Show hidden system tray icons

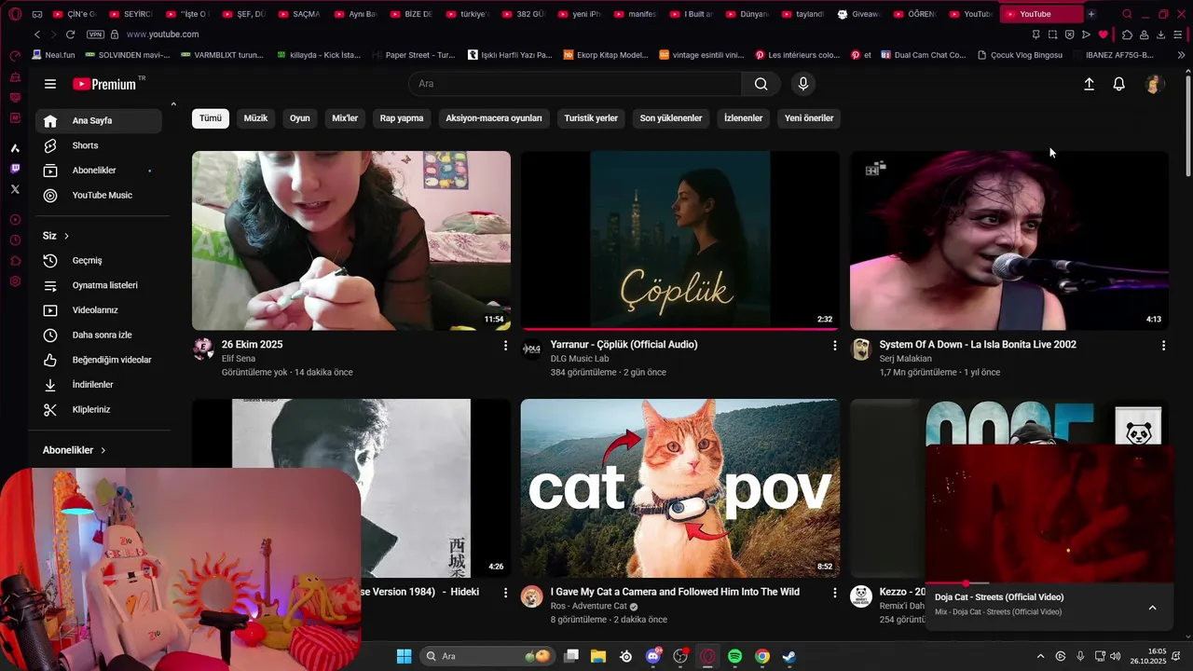(x=1041, y=656)
